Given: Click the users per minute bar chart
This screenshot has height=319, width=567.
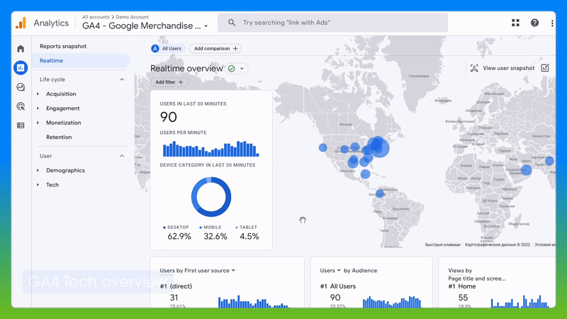Looking at the screenshot, I should point(210,149).
